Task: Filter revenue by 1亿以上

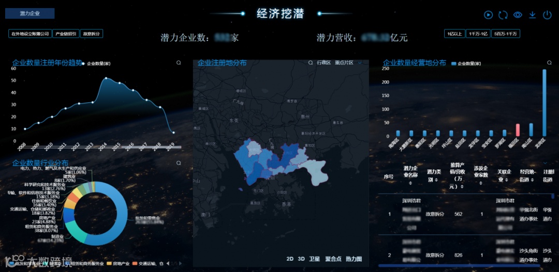Action: coord(454,34)
